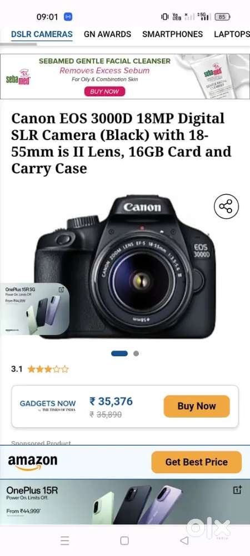Open the Gadgets Now seller logo
Image resolution: width=250 pixels, height=556 pixels.
click(x=47, y=405)
